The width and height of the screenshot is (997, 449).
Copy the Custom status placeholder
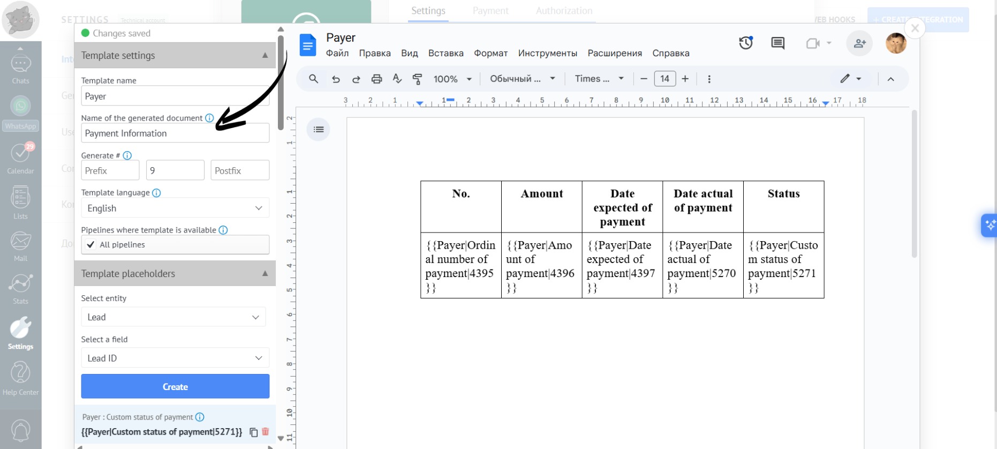[254, 432]
